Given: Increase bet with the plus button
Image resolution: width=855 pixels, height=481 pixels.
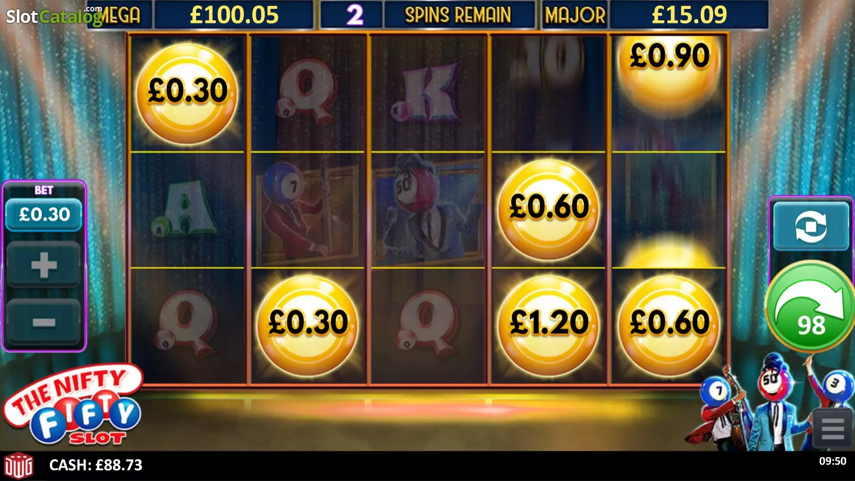Looking at the screenshot, I should coord(44,264).
